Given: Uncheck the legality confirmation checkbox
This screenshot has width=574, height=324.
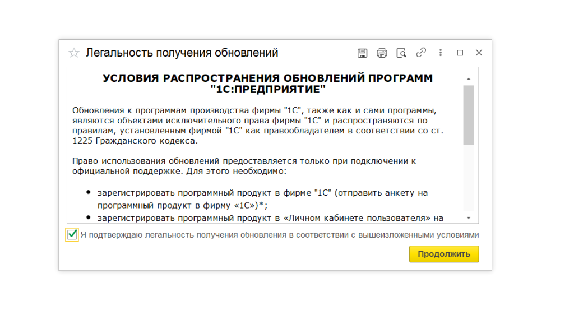Looking at the screenshot, I should 72,234.
